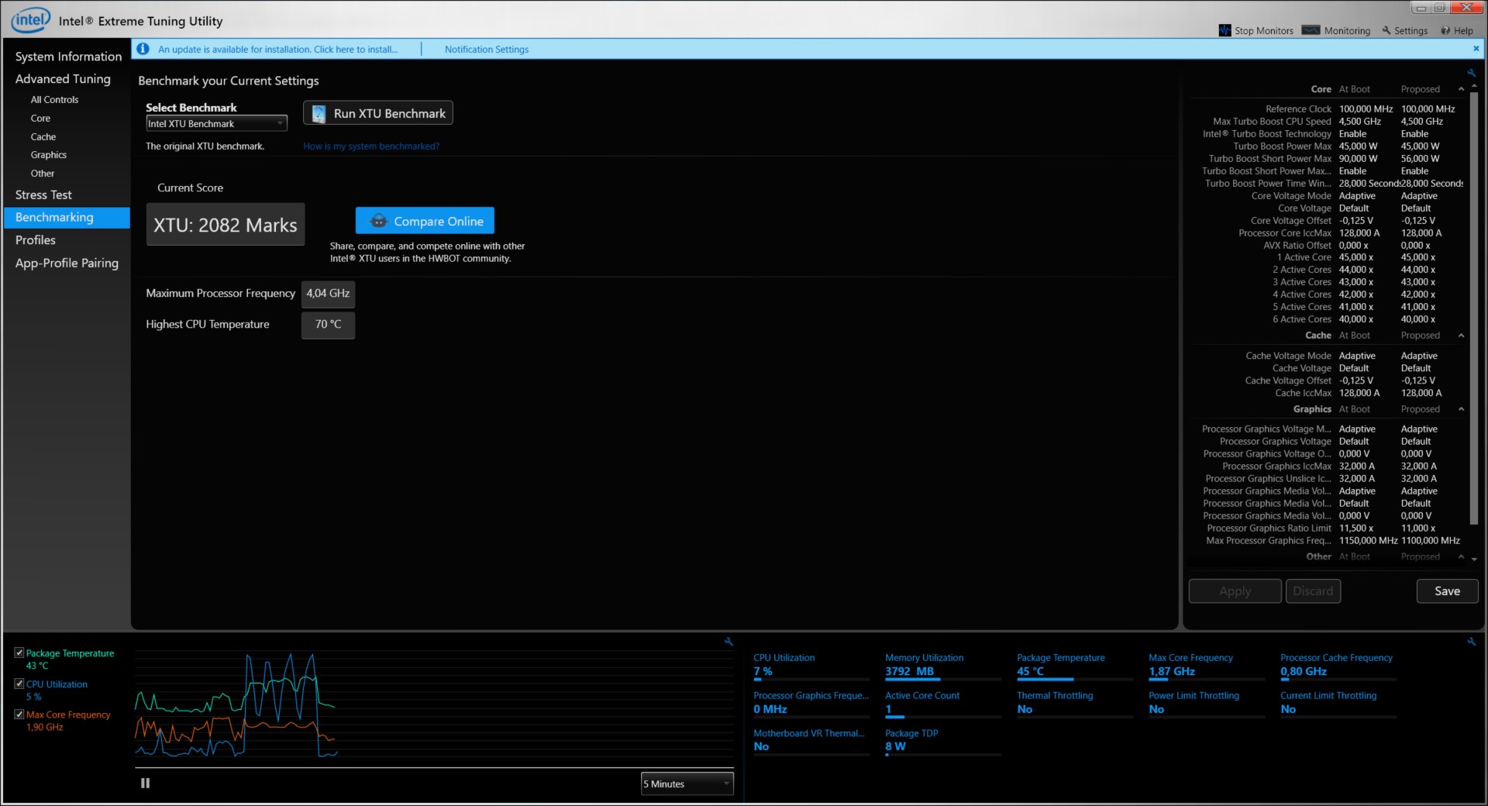Image resolution: width=1488 pixels, height=806 pixels.
Task: Click Package Temperature 45 °C monitor value
Action: point(1030,672)
